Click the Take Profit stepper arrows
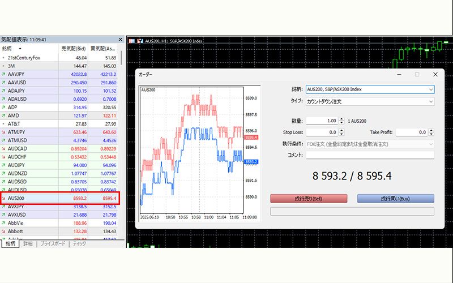This screenshot has height=283, width=453. (431, 132)
